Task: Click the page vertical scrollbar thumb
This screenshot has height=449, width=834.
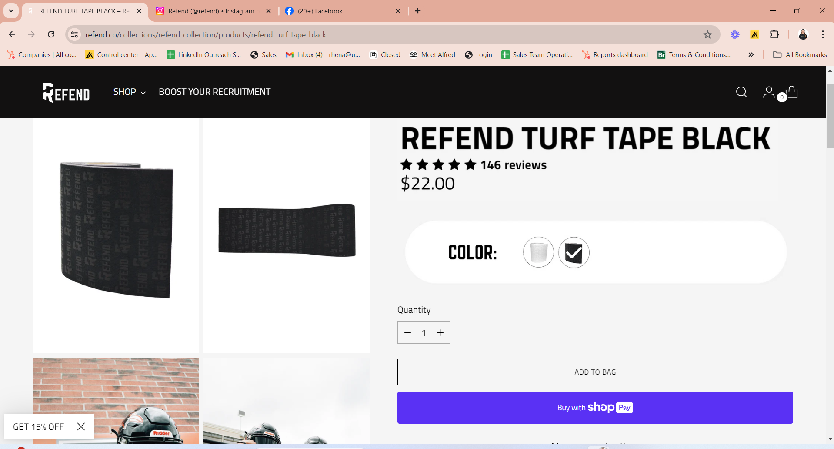Action: point(830,115)
